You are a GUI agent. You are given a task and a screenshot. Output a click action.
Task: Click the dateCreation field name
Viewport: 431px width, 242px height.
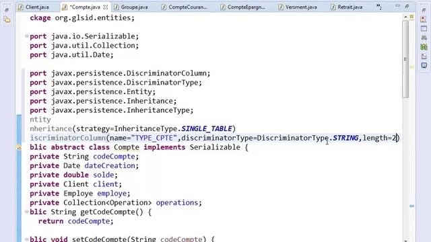(x=110, y=166)
